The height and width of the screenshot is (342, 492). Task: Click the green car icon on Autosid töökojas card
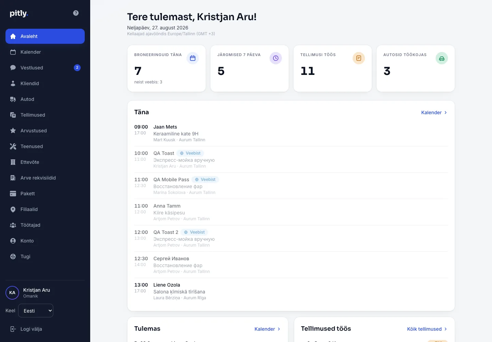coord(442,58)
